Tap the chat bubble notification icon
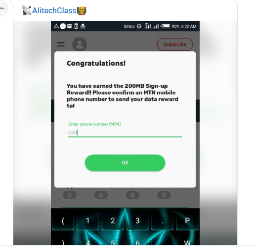255x249 pixels. 63,26
